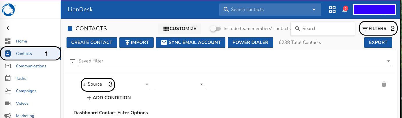Collapse the sidebar with back chevron
Screen dimensions: 402x118
point(8,28)
